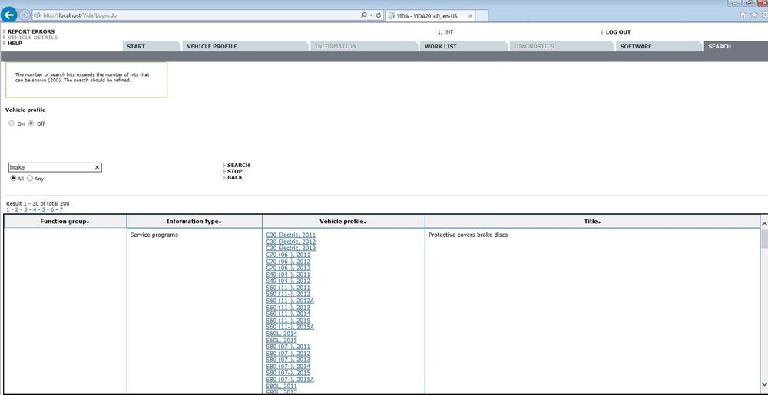
Task: Open S60 (11-), 2015A link
Action: tap(290, 327)
